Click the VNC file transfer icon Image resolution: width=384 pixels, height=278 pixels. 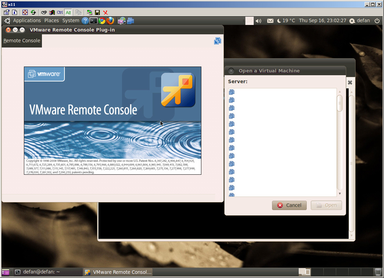pos(79,12)
